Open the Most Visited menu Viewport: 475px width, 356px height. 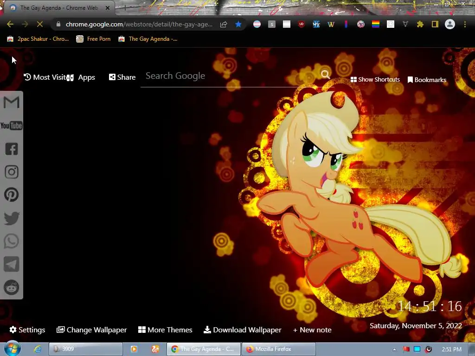45,77
